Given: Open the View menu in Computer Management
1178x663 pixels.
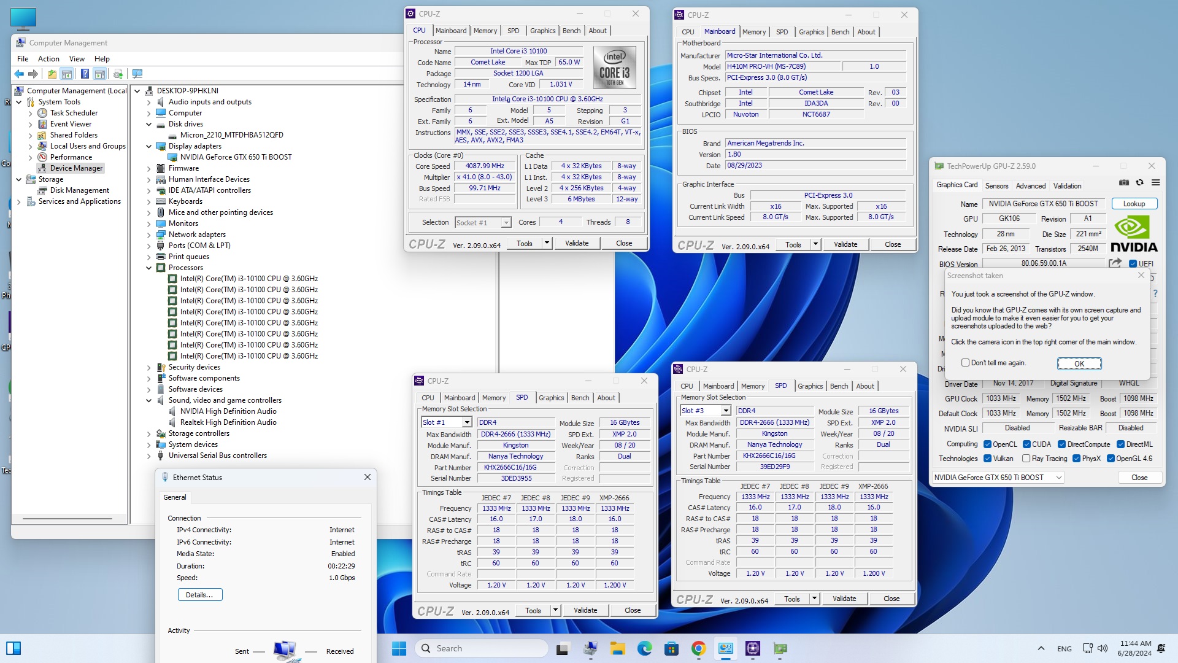Looking at the screenshot, I should [77, 59].
